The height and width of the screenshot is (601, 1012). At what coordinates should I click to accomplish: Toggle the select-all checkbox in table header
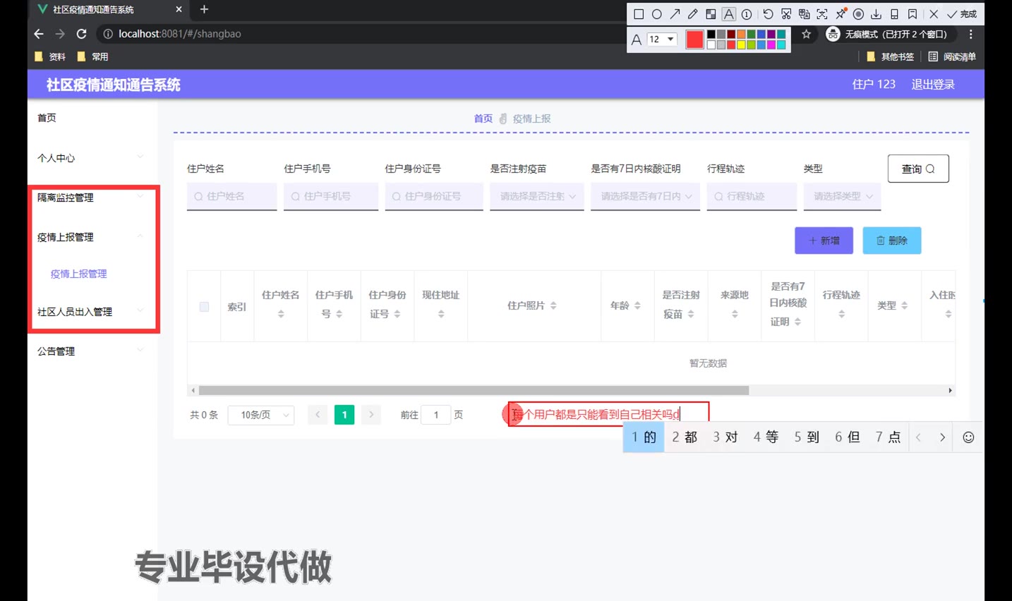[204, 307]
